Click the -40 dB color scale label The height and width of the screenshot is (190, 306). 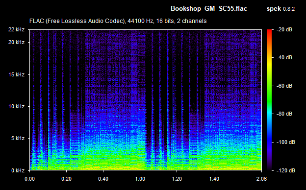[284, 57]
